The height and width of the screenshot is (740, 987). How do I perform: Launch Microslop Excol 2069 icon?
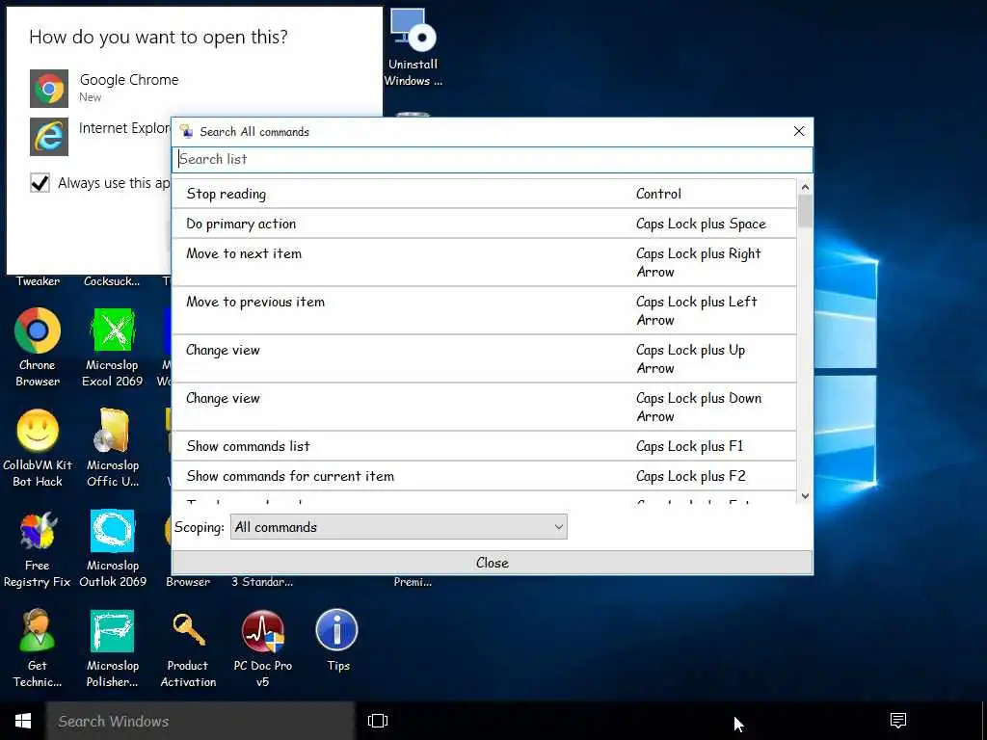point(113,347)
